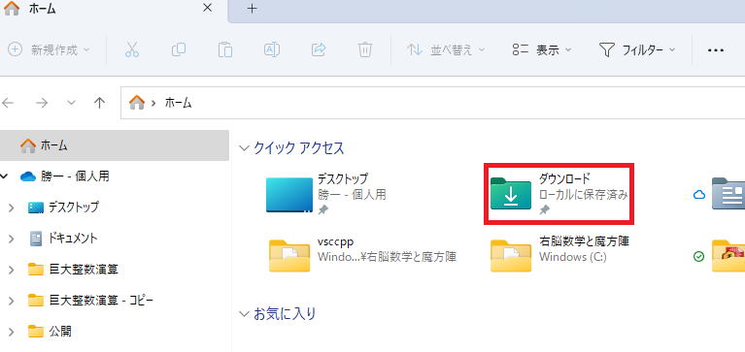Open the three-dot more options menu
This screenshot has height=352, width=745.
716,49
